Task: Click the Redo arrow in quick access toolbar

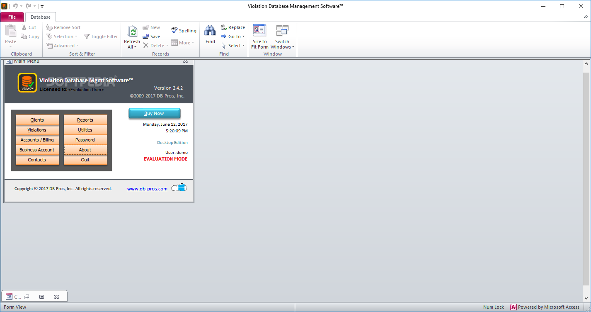Action: tap(28, 6)
